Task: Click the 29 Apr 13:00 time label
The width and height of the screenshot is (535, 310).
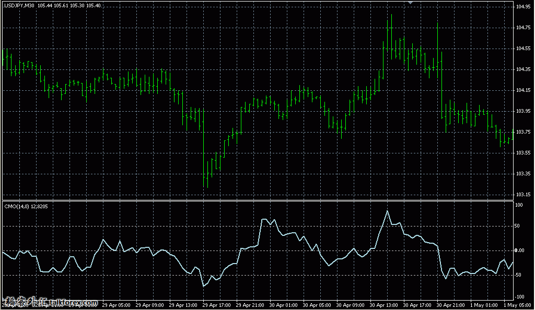Action: coord(183,305)
